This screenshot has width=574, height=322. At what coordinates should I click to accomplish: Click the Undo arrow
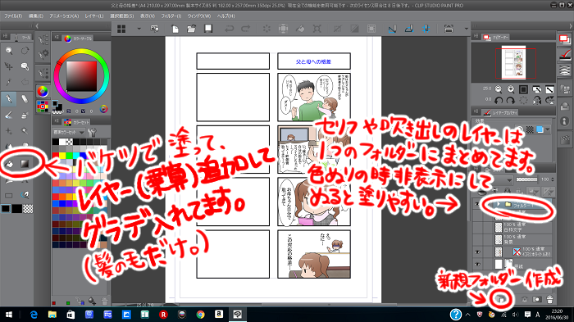tap(229, 29)
